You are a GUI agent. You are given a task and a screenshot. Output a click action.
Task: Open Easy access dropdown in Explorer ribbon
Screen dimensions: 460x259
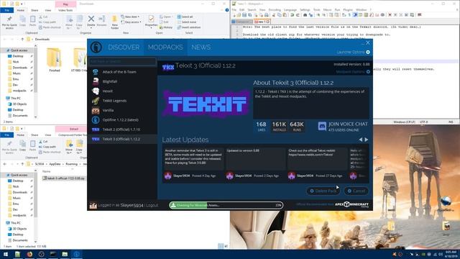[131, 22]
